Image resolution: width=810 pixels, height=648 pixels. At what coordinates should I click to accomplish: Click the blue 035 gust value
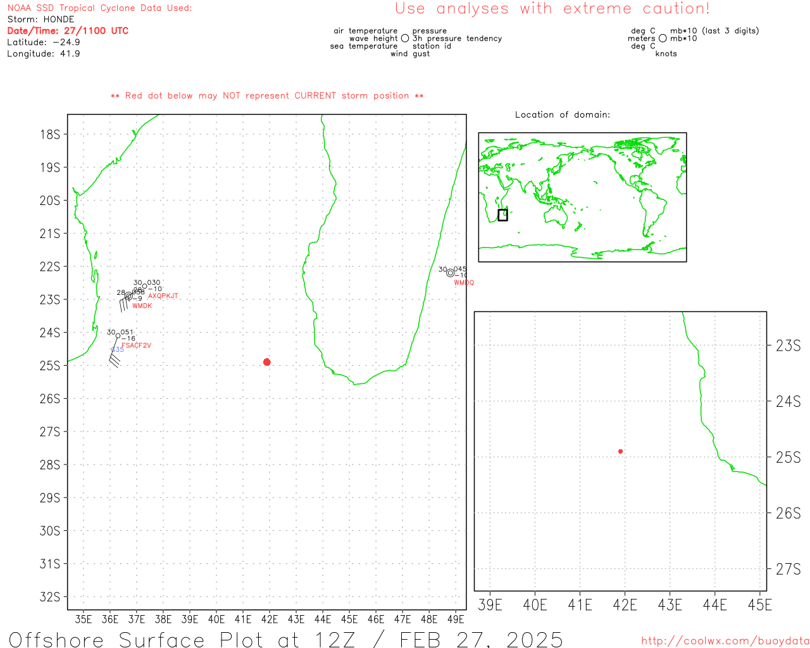click(118, 350)
